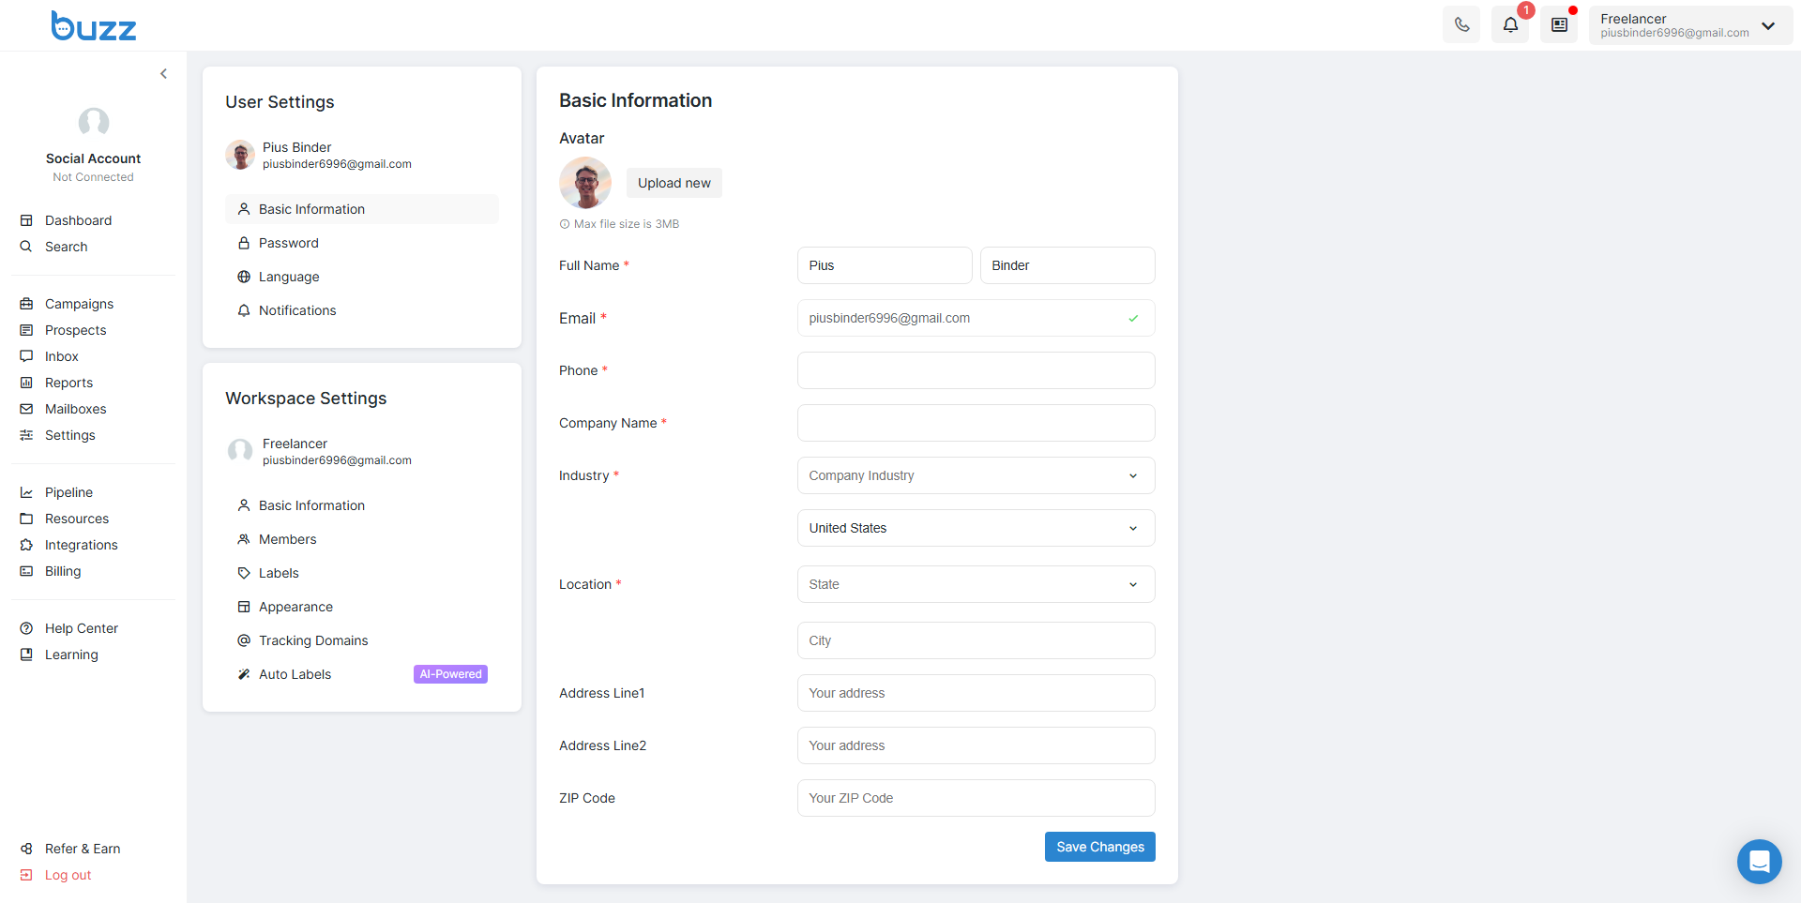Screen dimensions: 1801x903
Task: Expand the State dropdown
Action: point(976,584)
